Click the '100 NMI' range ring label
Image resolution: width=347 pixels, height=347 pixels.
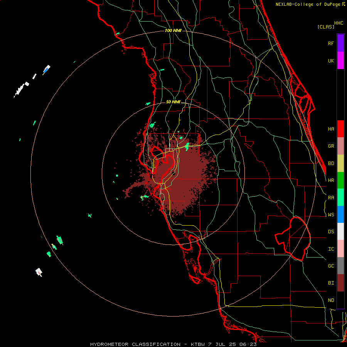[173, 30]
